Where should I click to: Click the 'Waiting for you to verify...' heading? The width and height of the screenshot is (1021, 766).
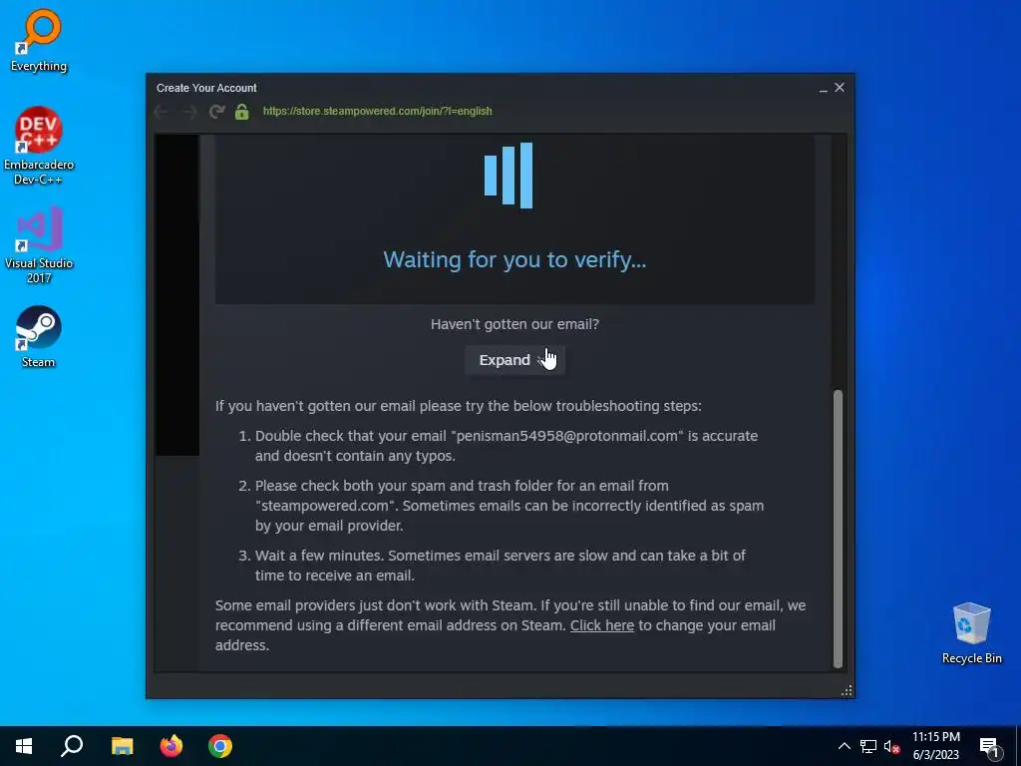click(x=514, y=260)
